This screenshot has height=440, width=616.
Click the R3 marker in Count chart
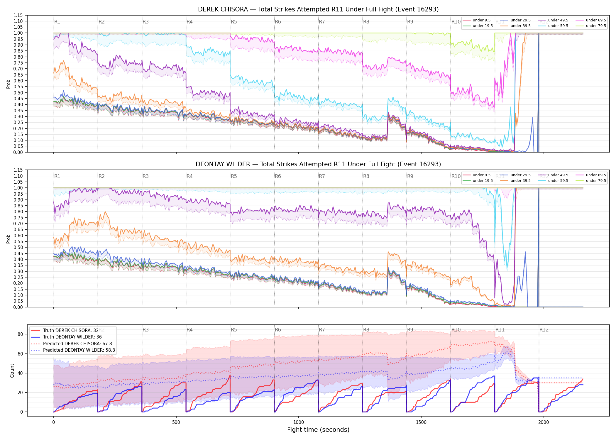tap(145, 330)
